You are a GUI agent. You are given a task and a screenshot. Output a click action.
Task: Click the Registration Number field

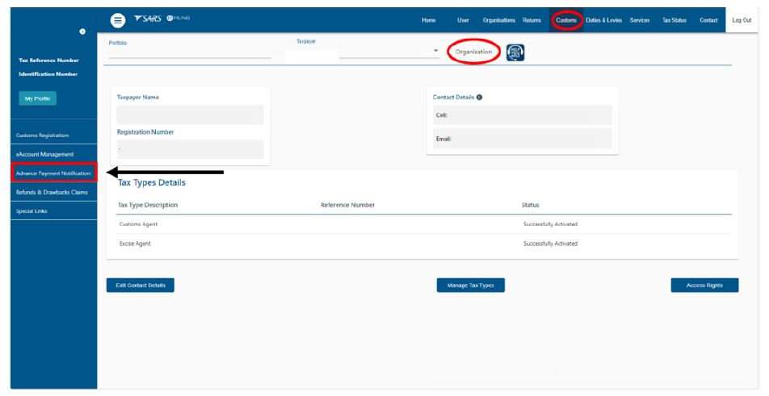[x=191, y=149]
